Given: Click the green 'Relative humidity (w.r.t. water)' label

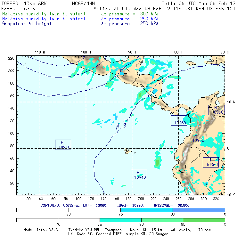Looking at the screenshot, I should click(44, 14).
